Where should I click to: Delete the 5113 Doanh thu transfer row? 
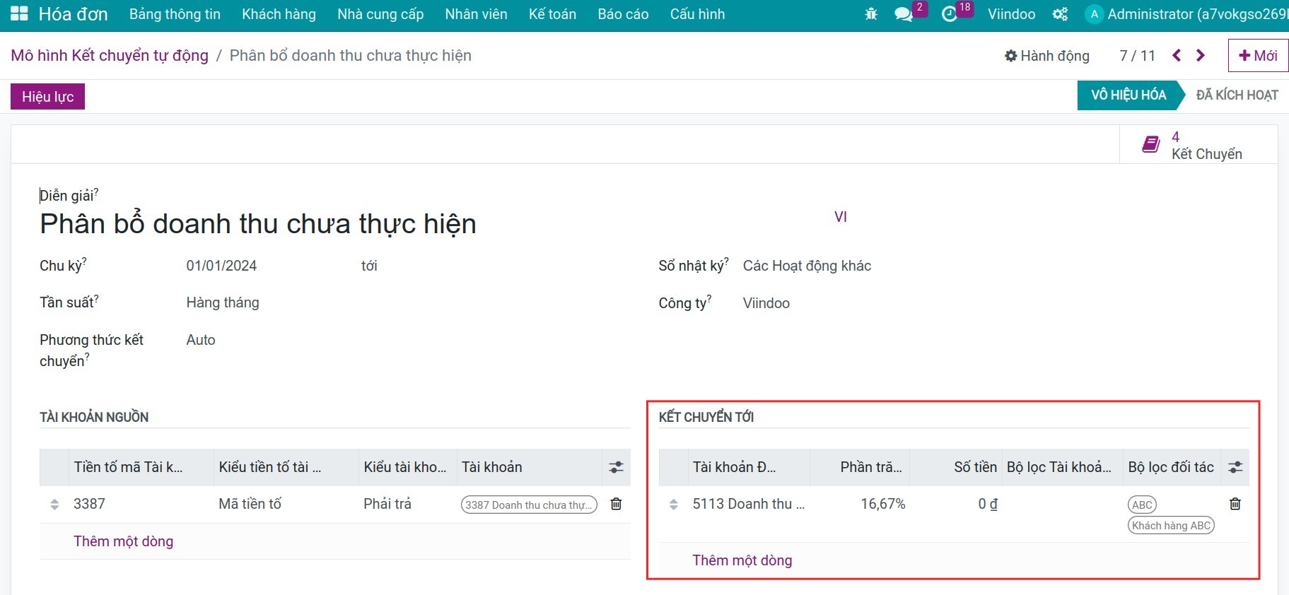pos(1235,504)
